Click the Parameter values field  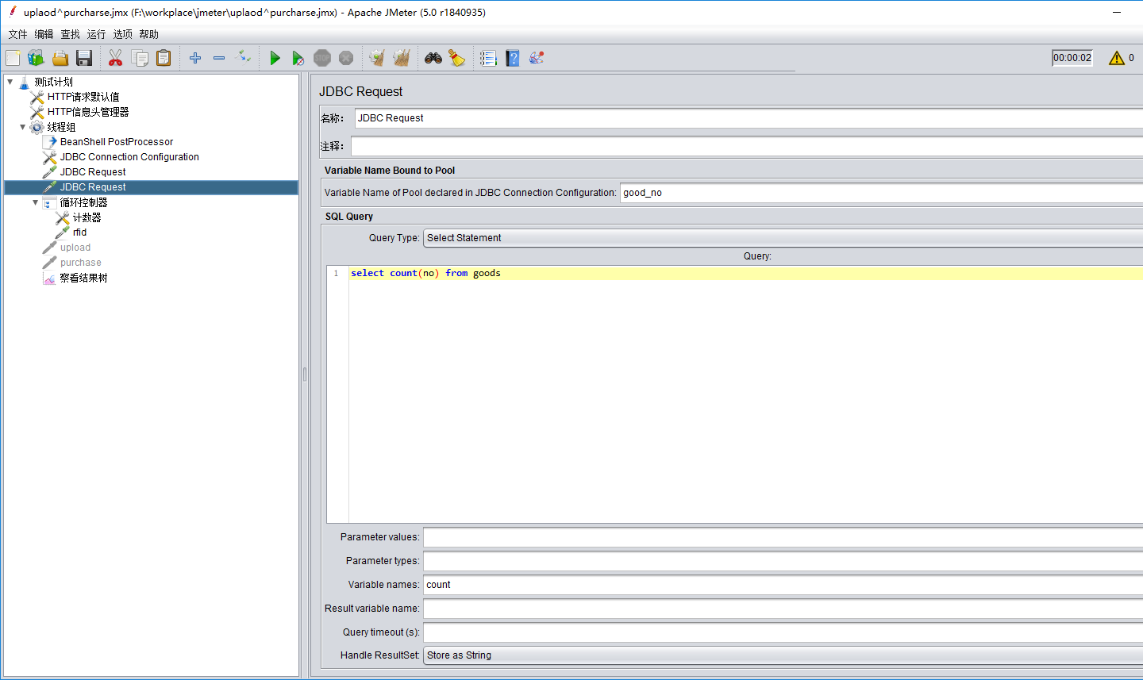[x=783, y=537]
